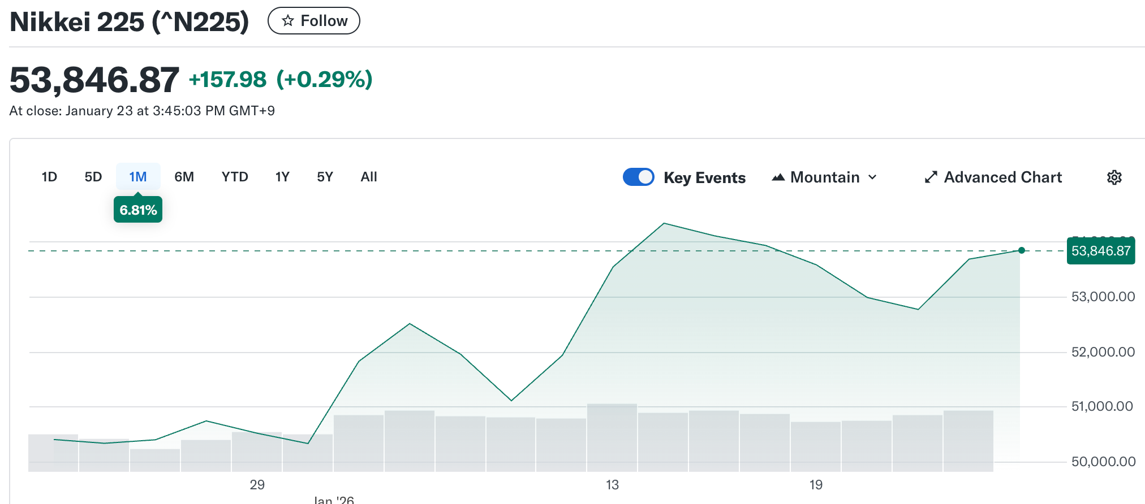Select the 5D time range
This screenshot has height=504, width=1145.
(x=93, y=177)
